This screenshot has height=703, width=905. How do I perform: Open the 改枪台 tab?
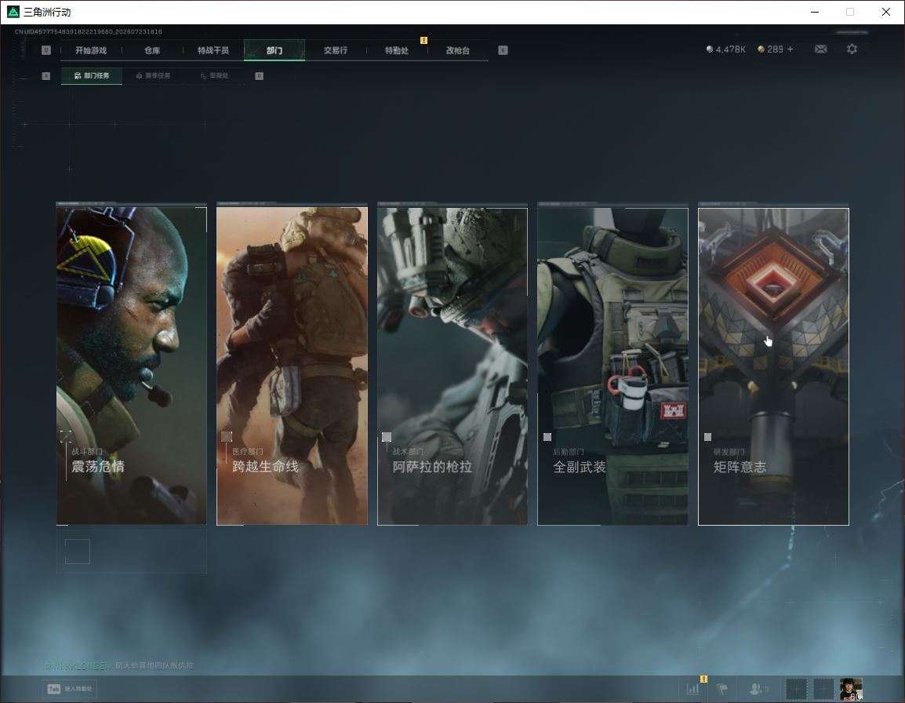[x=458, y=50]
